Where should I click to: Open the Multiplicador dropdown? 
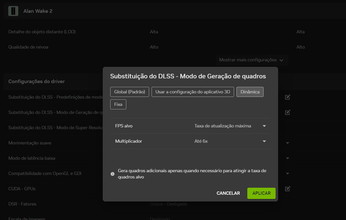(264, 141)
